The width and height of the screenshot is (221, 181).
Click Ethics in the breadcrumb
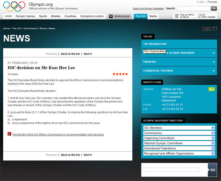point(43,29)
